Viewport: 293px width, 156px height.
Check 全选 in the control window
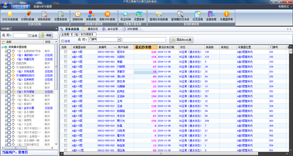point(30,36)
